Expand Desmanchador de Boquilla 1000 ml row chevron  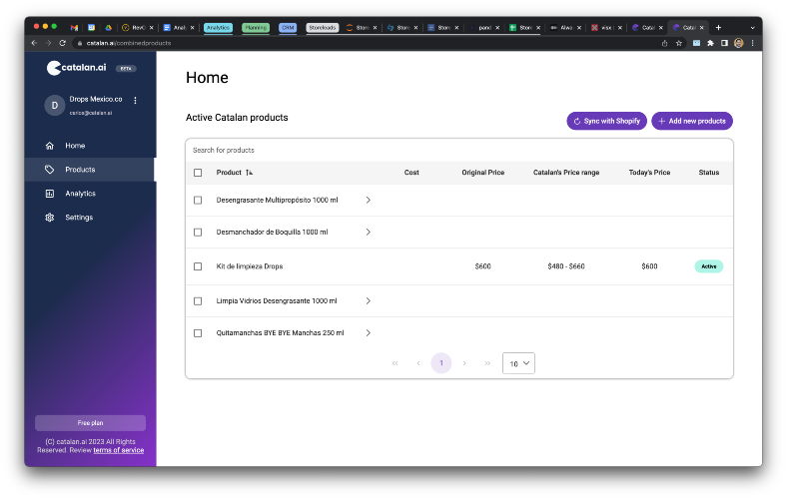368,233
